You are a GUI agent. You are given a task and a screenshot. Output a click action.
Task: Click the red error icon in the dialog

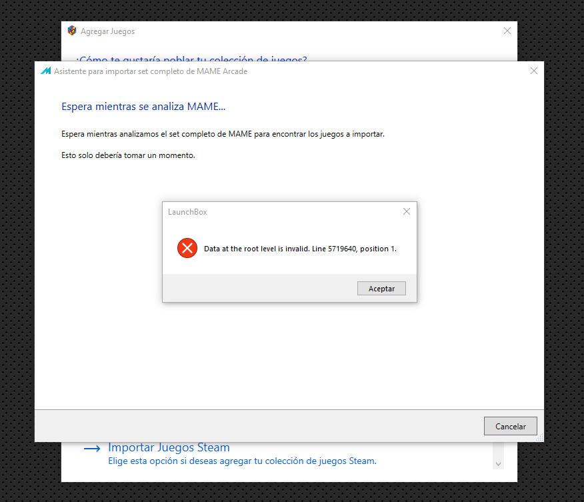point(187,248)
